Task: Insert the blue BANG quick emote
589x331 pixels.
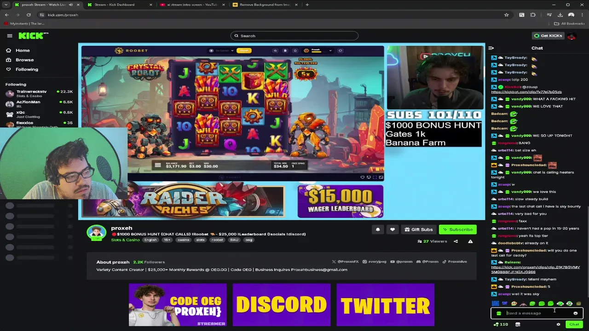Action: tap(495, 303)
